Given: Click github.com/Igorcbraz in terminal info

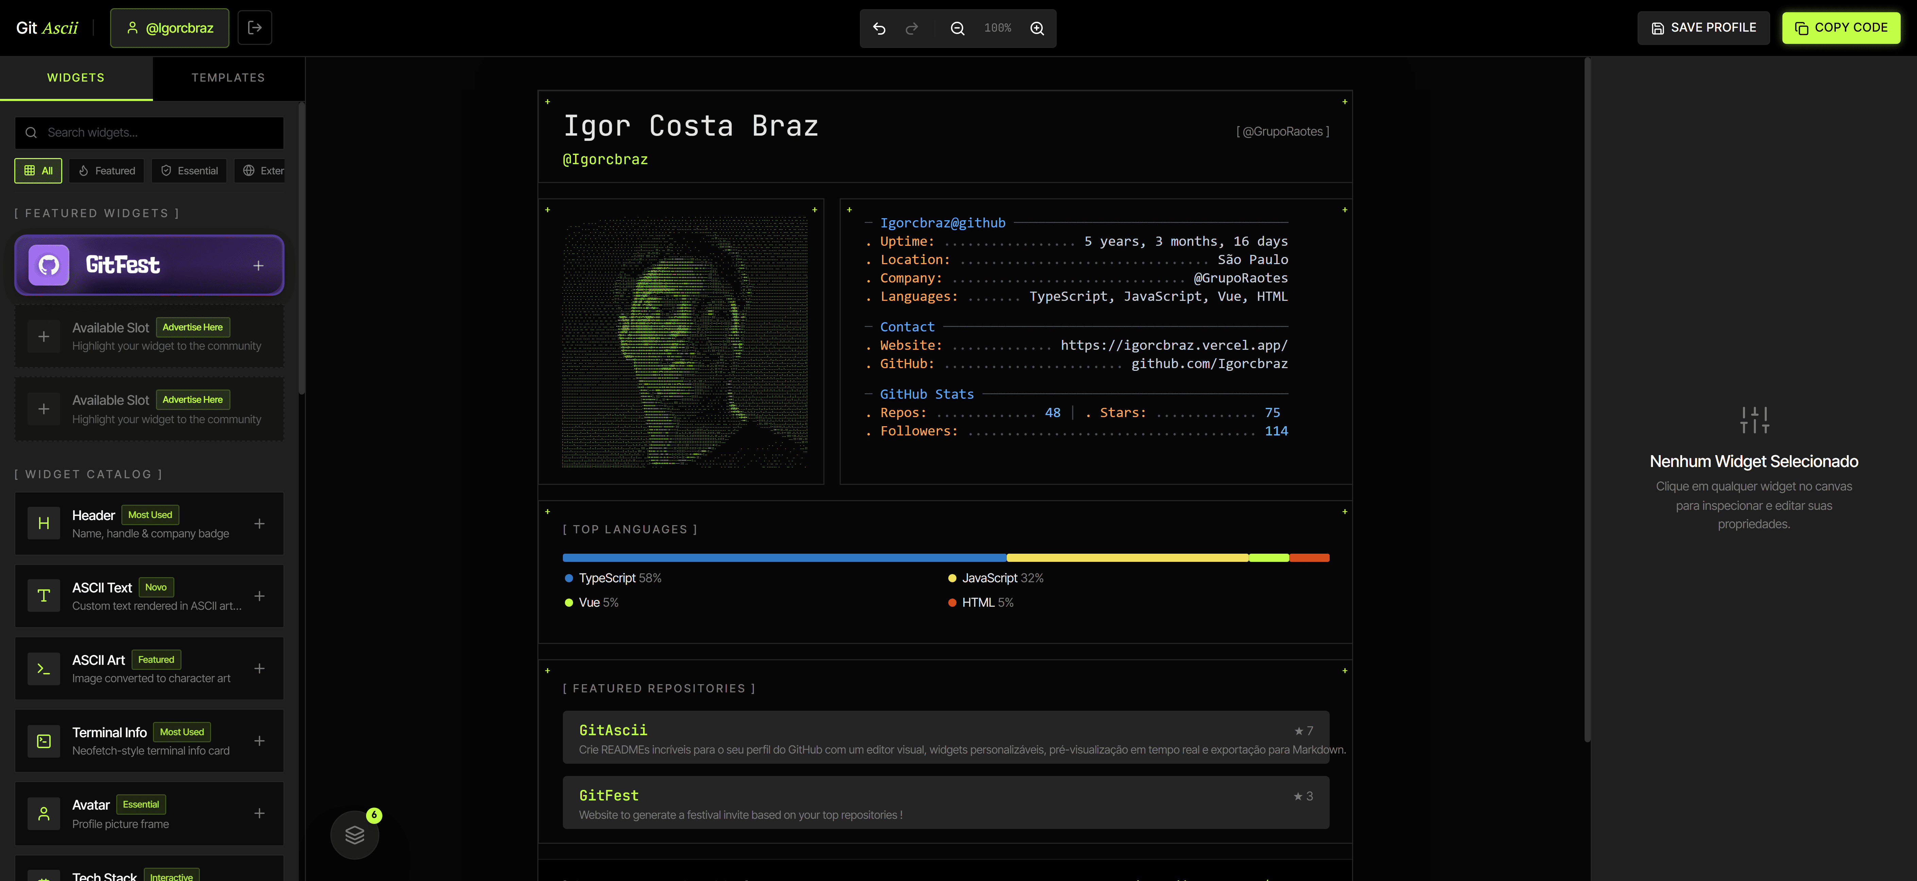Looking at the screenshot, I should pyautogui.click(x=1209, y=364).
